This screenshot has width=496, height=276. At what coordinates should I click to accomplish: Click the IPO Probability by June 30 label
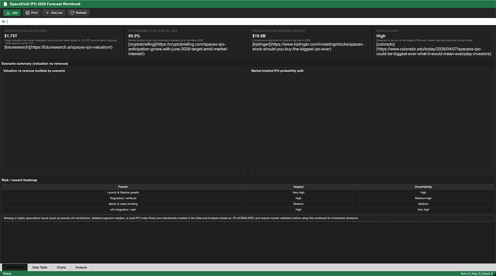click(153, 31)
